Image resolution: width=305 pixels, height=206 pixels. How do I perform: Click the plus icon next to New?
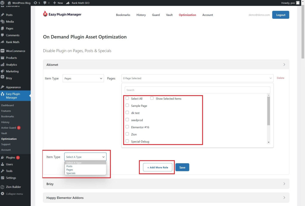pos(55,3)
